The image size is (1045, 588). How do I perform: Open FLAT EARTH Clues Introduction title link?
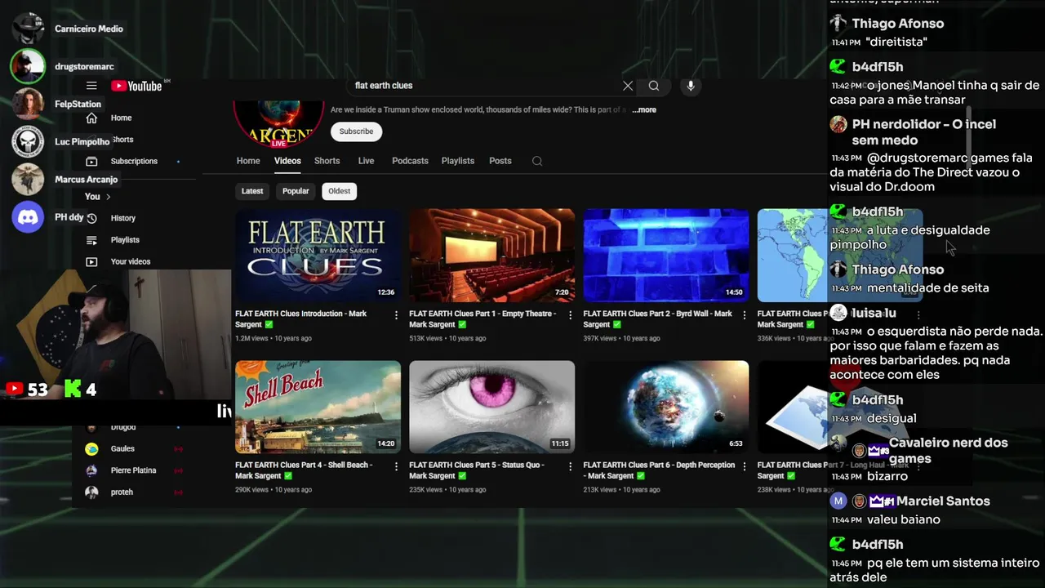pos(301,318)
